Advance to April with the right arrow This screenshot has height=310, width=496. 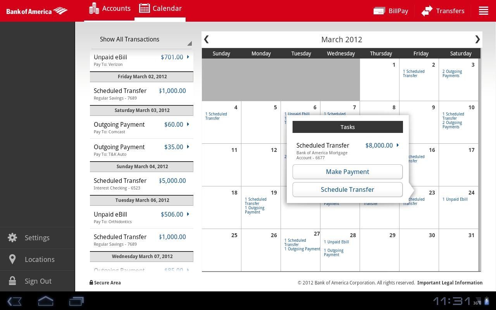(x=478, y=39)
